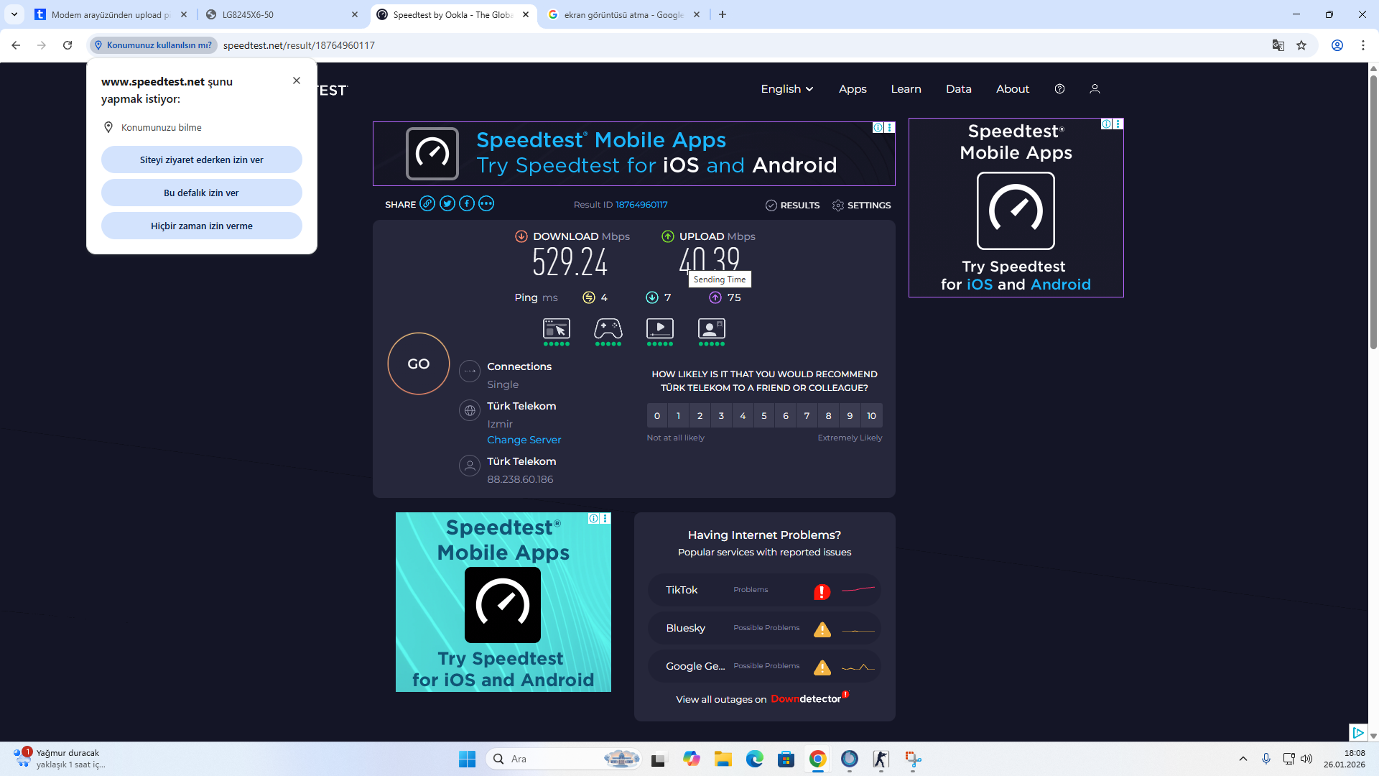Open the Bluesky outage row
The width and height of the screenshot is (1379, 776).
point(764,629)
